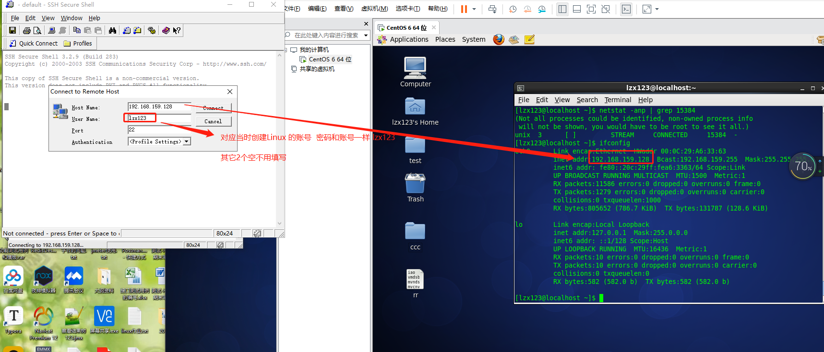Screen dimensions: 824x352
Task: Click Cancel in Connect to Remote Host
Action: [214, 121]
